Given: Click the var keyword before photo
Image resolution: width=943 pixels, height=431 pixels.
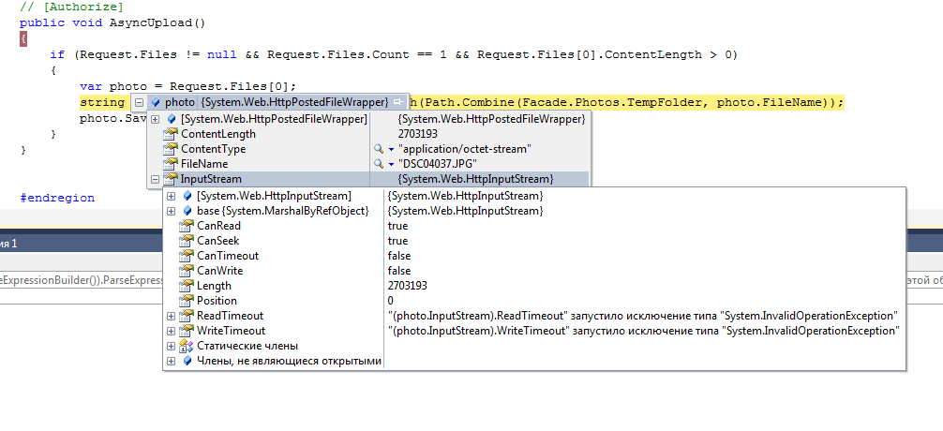Looking at the screenshot, I should [x=91, y=86].
